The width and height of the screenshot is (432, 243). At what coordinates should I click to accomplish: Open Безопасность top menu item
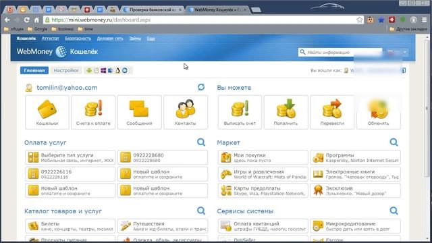click(x=78, y=38)
